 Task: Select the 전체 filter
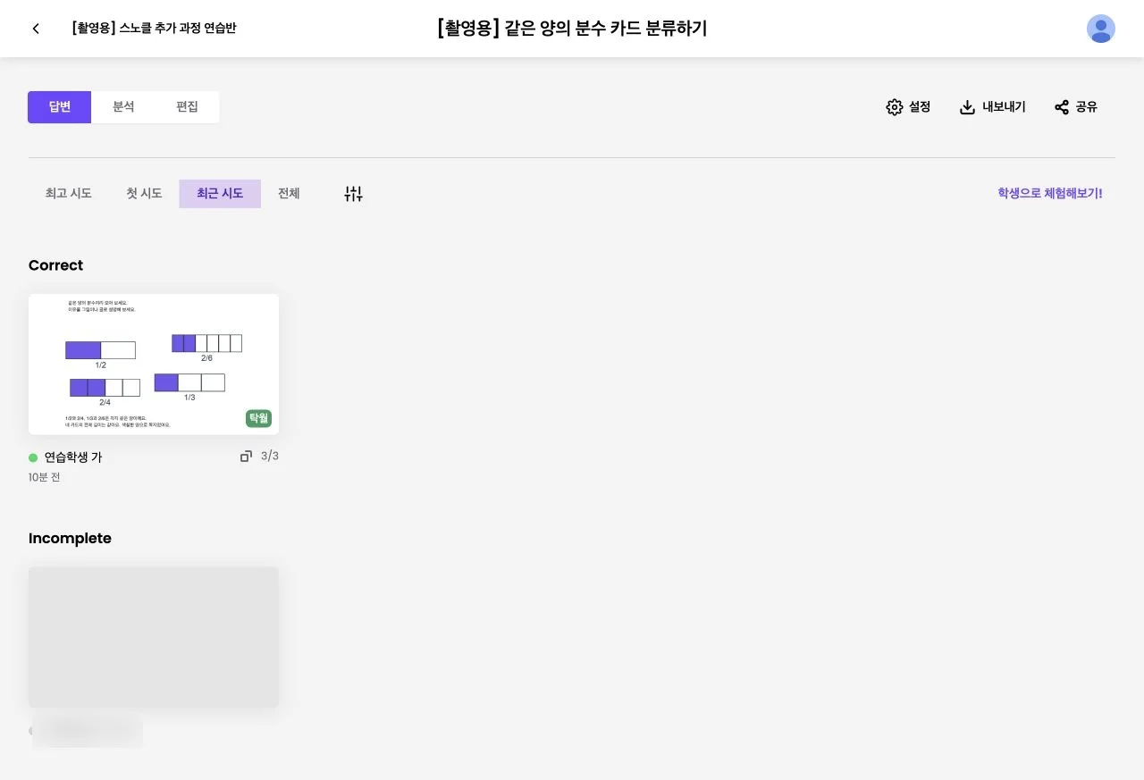289,194
